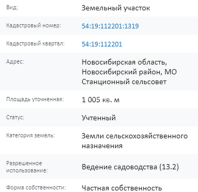The image size is (198, 192).
Task: Click address line 'Новосибирский район, МО'
Action: 129,72
